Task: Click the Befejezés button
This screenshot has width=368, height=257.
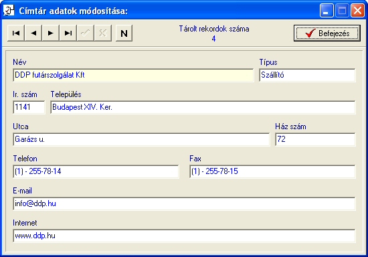Action: (327, 33)
